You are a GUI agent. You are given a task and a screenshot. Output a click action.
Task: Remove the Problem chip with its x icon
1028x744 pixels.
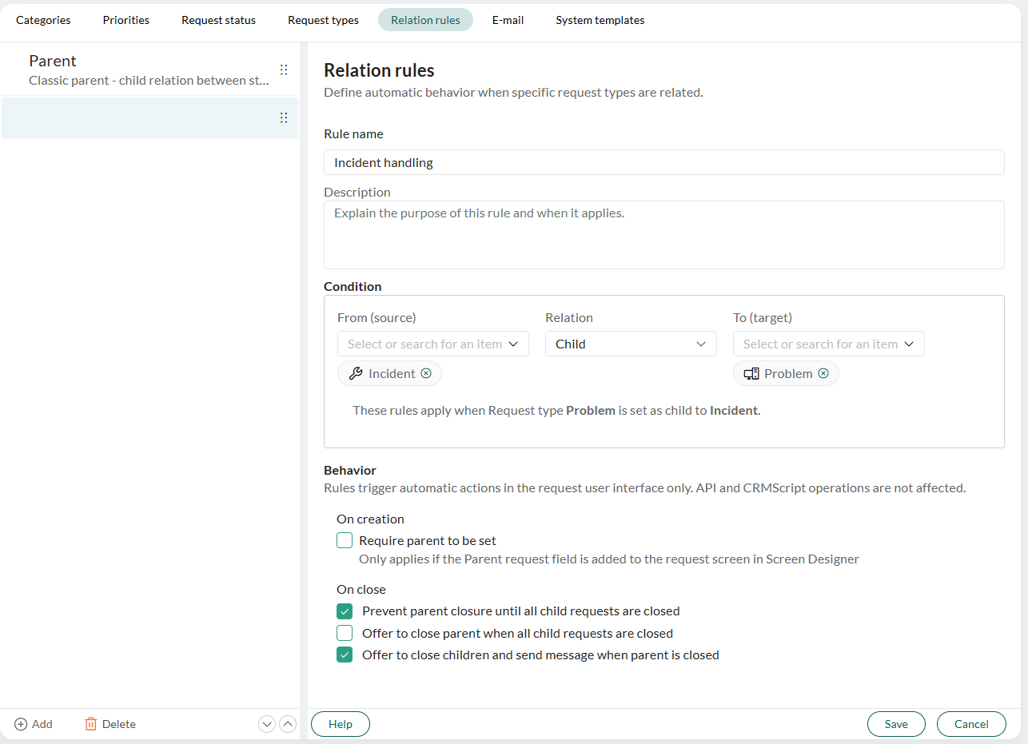pos(823,373)
